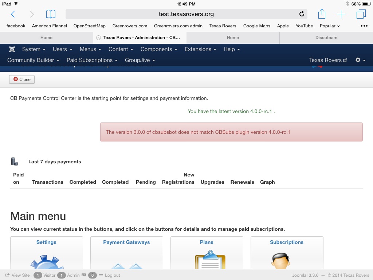Click the Paid on column header
This screenshot has height=280, width=373.
click(18, 178)
